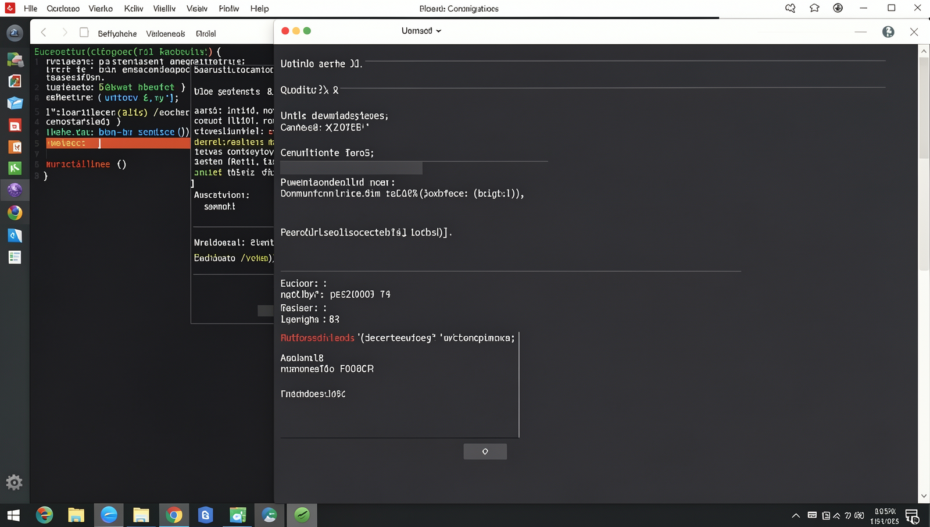
Task: Click the taskbar clock
Action: (885, 516)
